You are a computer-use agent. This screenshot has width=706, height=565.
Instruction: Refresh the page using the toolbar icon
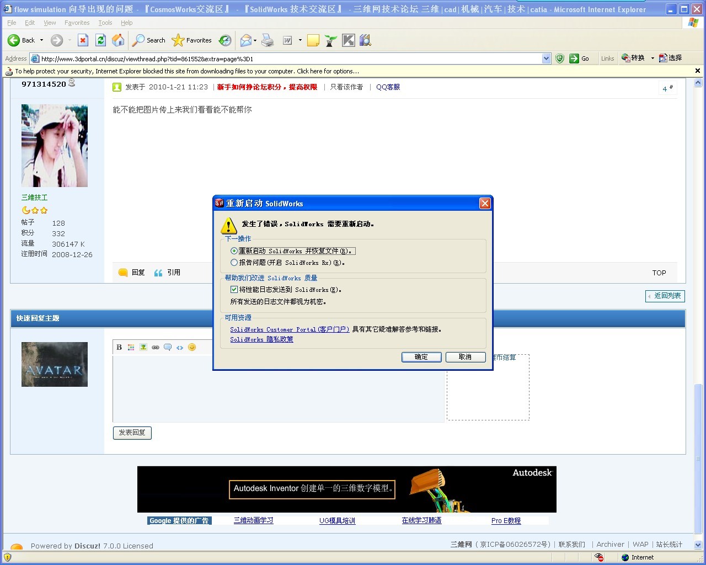100,40
